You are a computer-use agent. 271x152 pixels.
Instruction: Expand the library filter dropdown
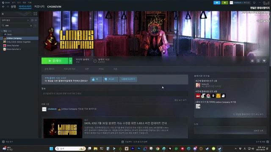click(28, 20)
